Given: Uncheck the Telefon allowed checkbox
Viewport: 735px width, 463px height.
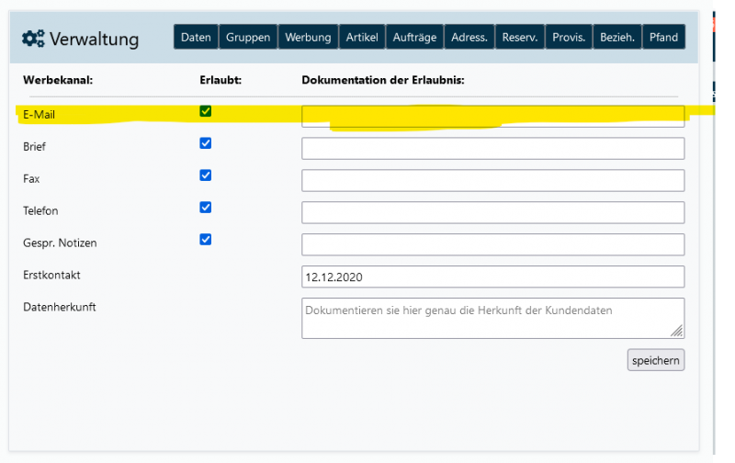Looking at the screenshot, I should click(206, 208).
